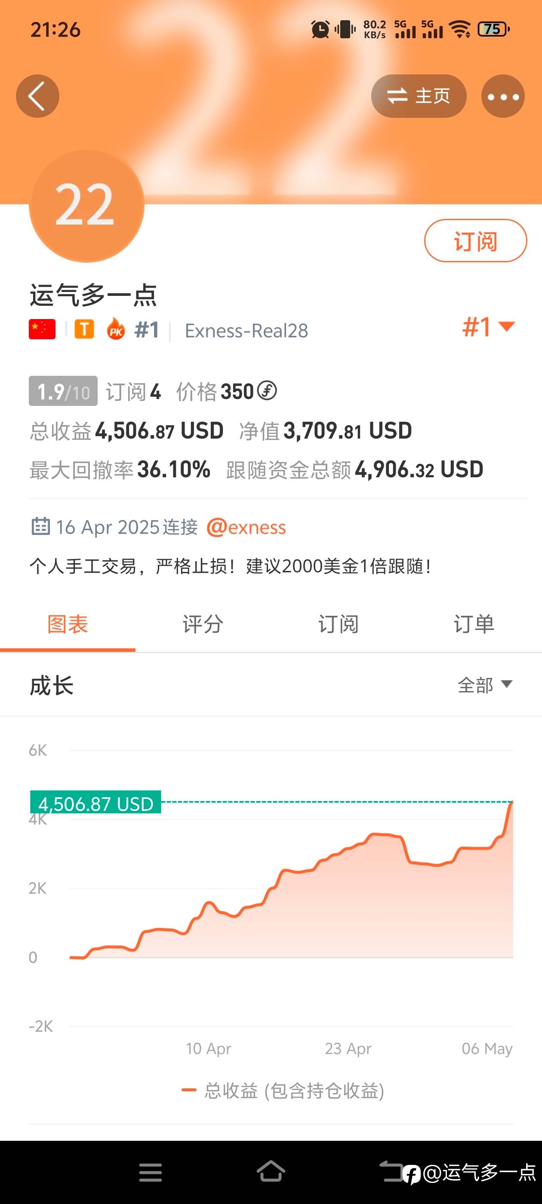542x1204 pixels.
Task: Tap the 订阅 4 subscriber count
Action: pyautogui.click(x=133, y=391)
